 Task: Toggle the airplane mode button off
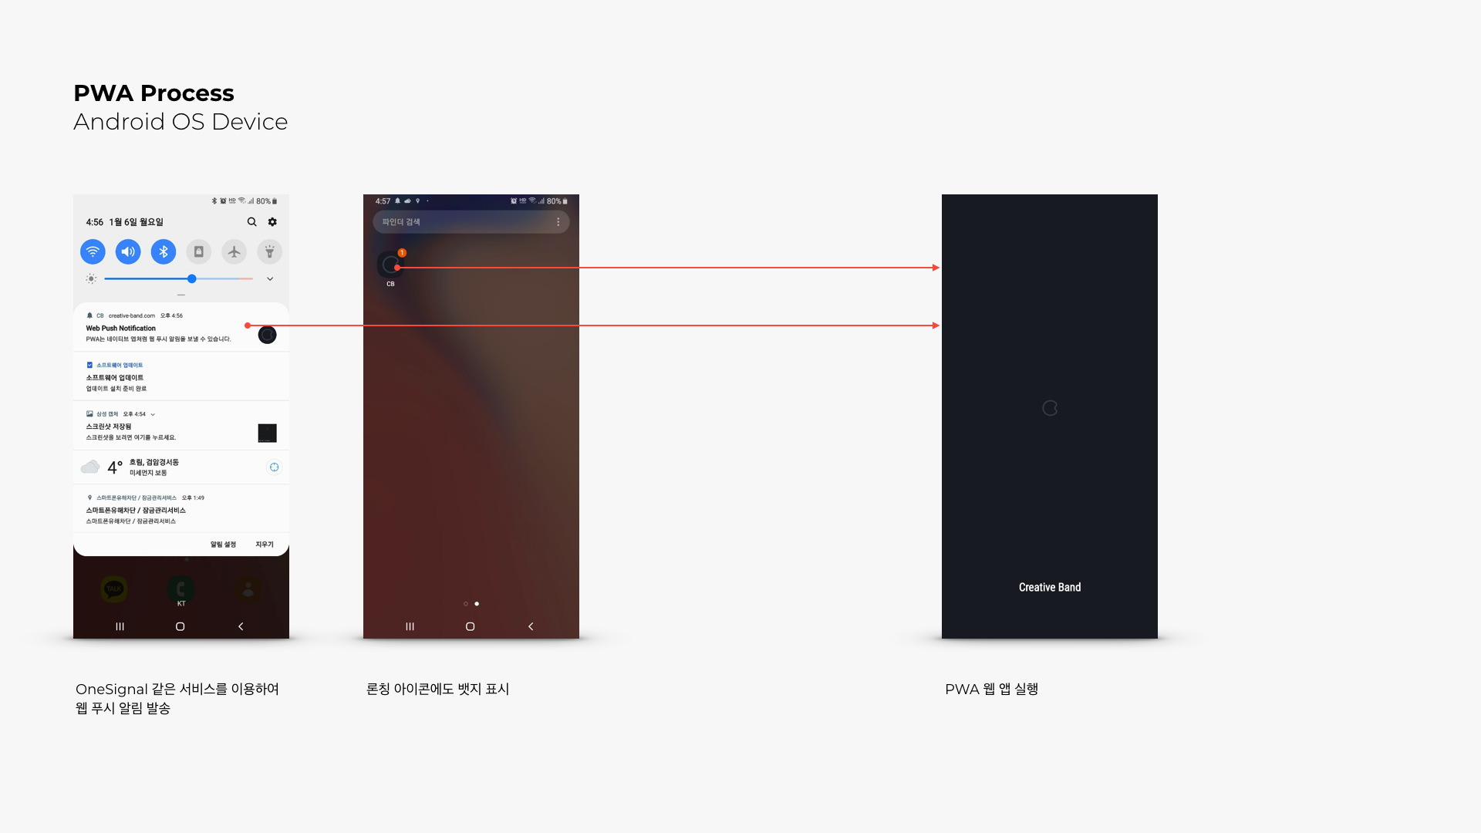click(x=234, y=251)
